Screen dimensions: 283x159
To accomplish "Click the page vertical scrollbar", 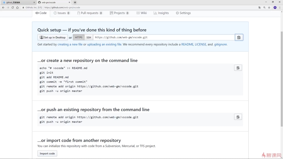I will coord(282,79).
